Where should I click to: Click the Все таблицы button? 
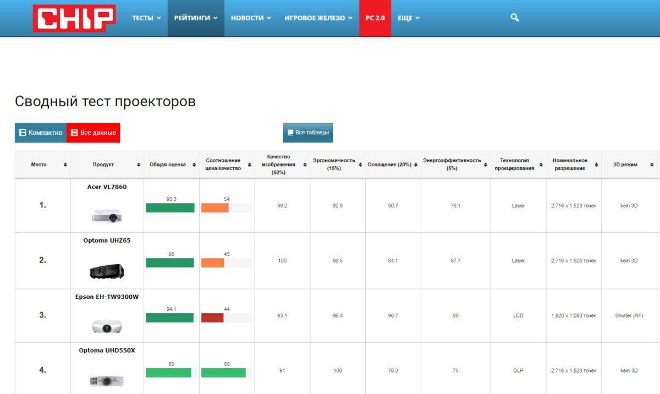pyautogui.click(x=308, y=133)
